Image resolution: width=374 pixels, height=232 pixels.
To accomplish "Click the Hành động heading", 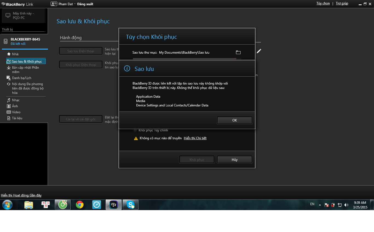I will pyautogui.click(x=71, y=38).
